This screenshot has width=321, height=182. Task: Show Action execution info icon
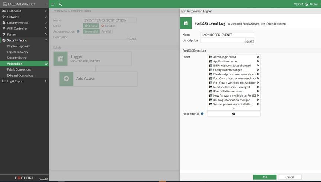pos(78,32)
